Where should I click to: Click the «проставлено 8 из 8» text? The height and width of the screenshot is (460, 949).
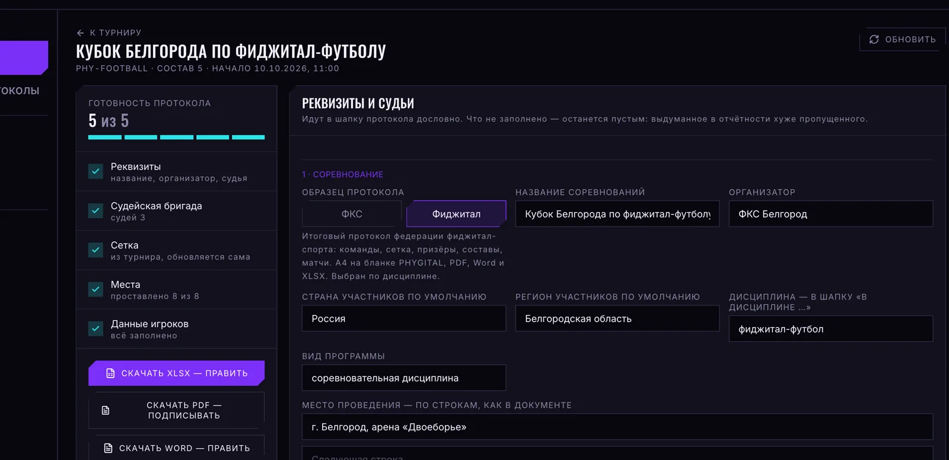[x=155, y=296]
